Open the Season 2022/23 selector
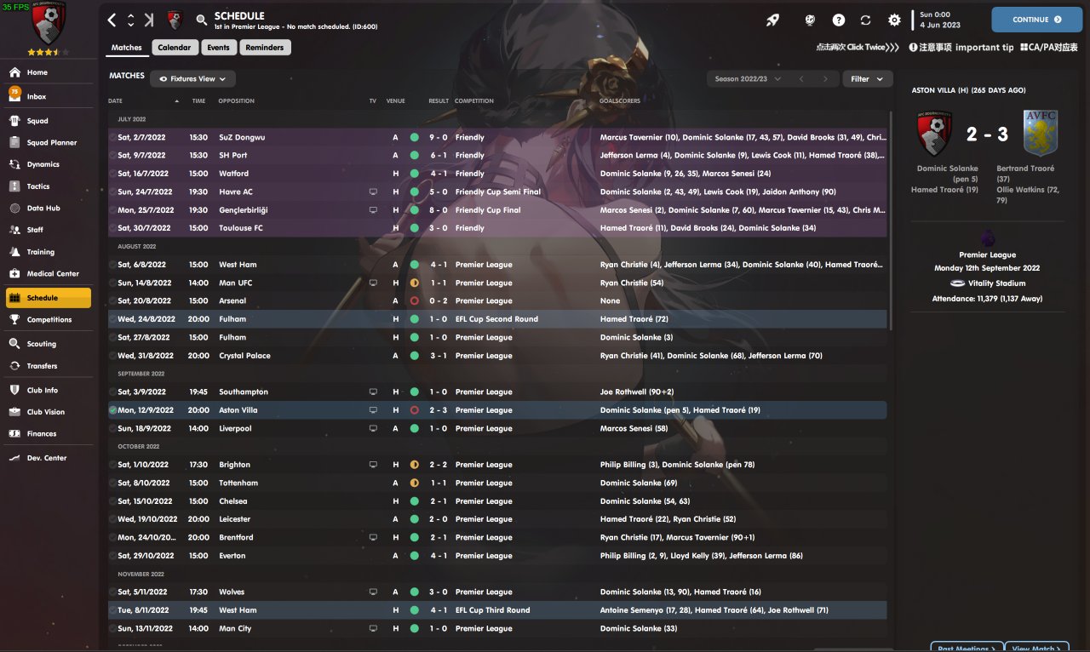The height and width of the screenshot is (652, 1090). tap(747, 78)
